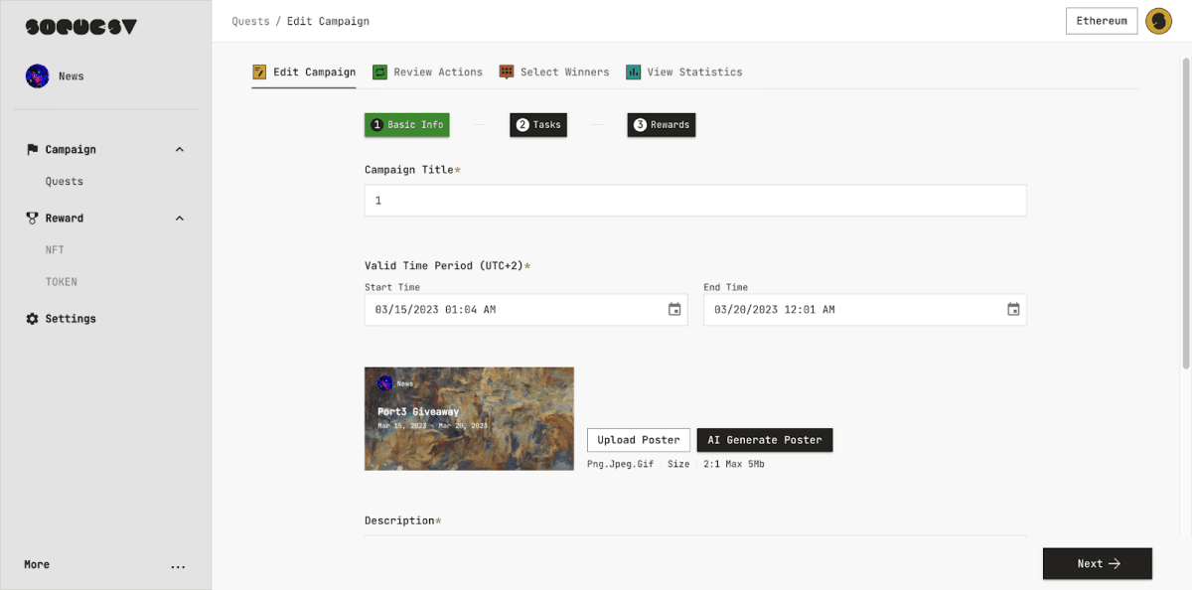Image resolution: width=1192 pixels, height=590 pixels.
Task: Click the Campaign Title input field
Action: [x=694, y=201]
